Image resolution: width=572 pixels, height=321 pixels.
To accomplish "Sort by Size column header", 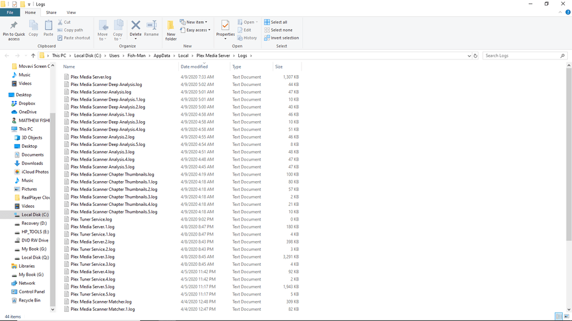I will (x=287, y=67).
